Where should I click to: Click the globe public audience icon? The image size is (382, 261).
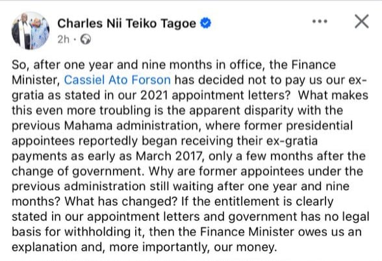[x=86, y=39]
